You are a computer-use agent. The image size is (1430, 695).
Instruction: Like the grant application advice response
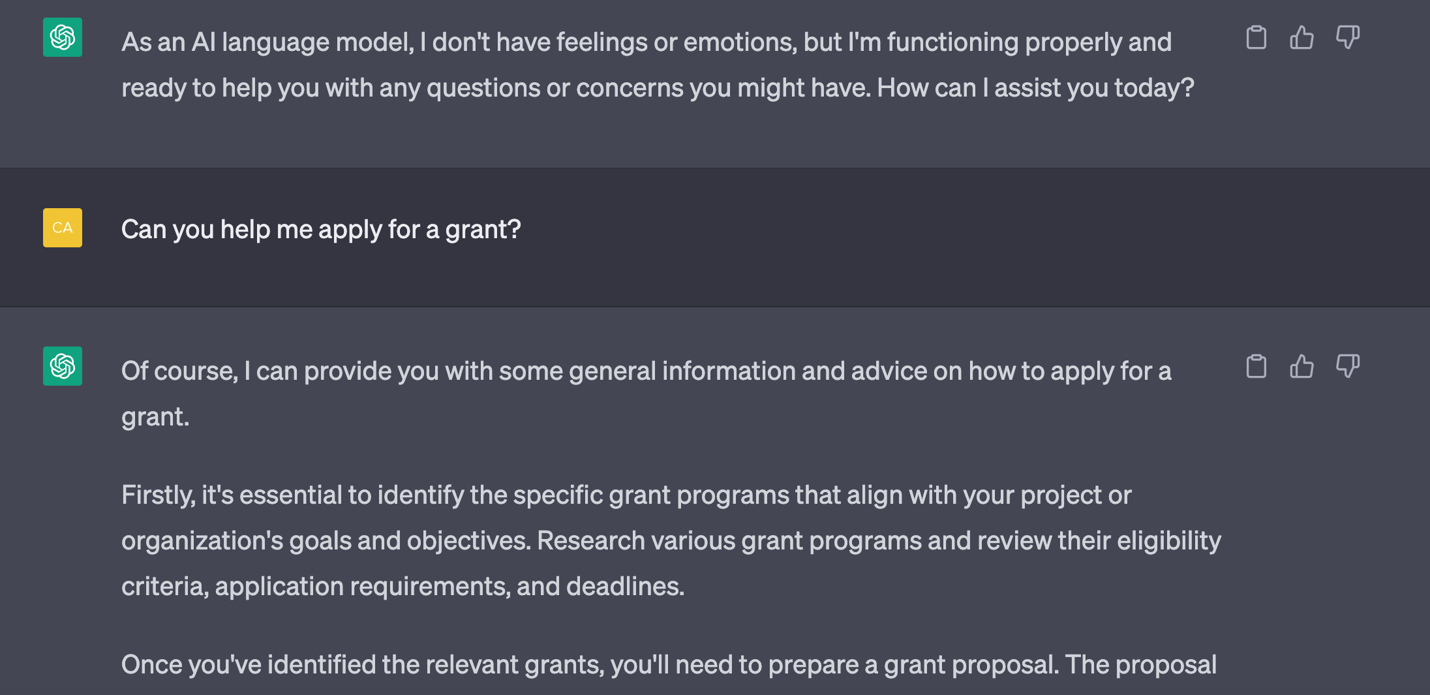[1301, 366]
